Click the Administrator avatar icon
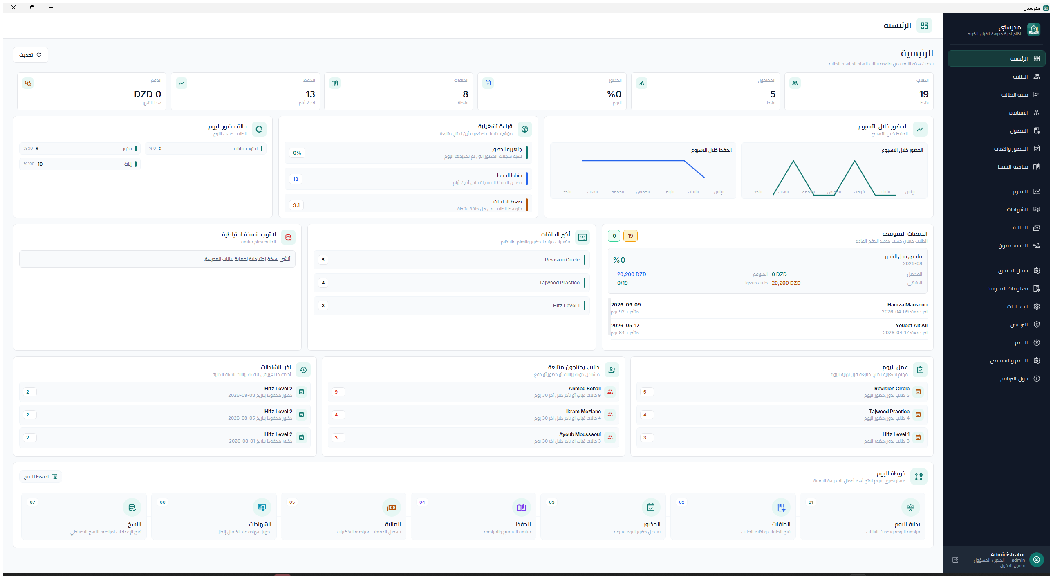Screen dimensions: 1053x576 [x=1037, y=560]
